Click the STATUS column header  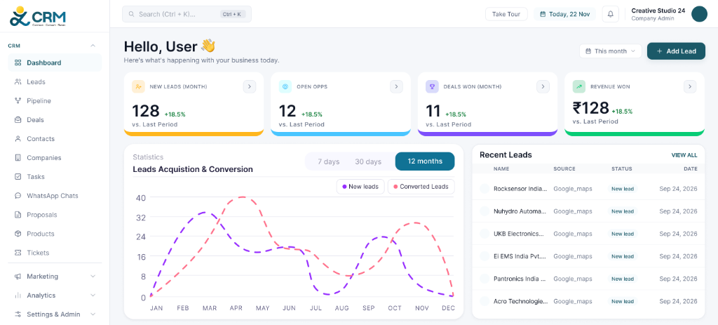[x=621, y=168]
